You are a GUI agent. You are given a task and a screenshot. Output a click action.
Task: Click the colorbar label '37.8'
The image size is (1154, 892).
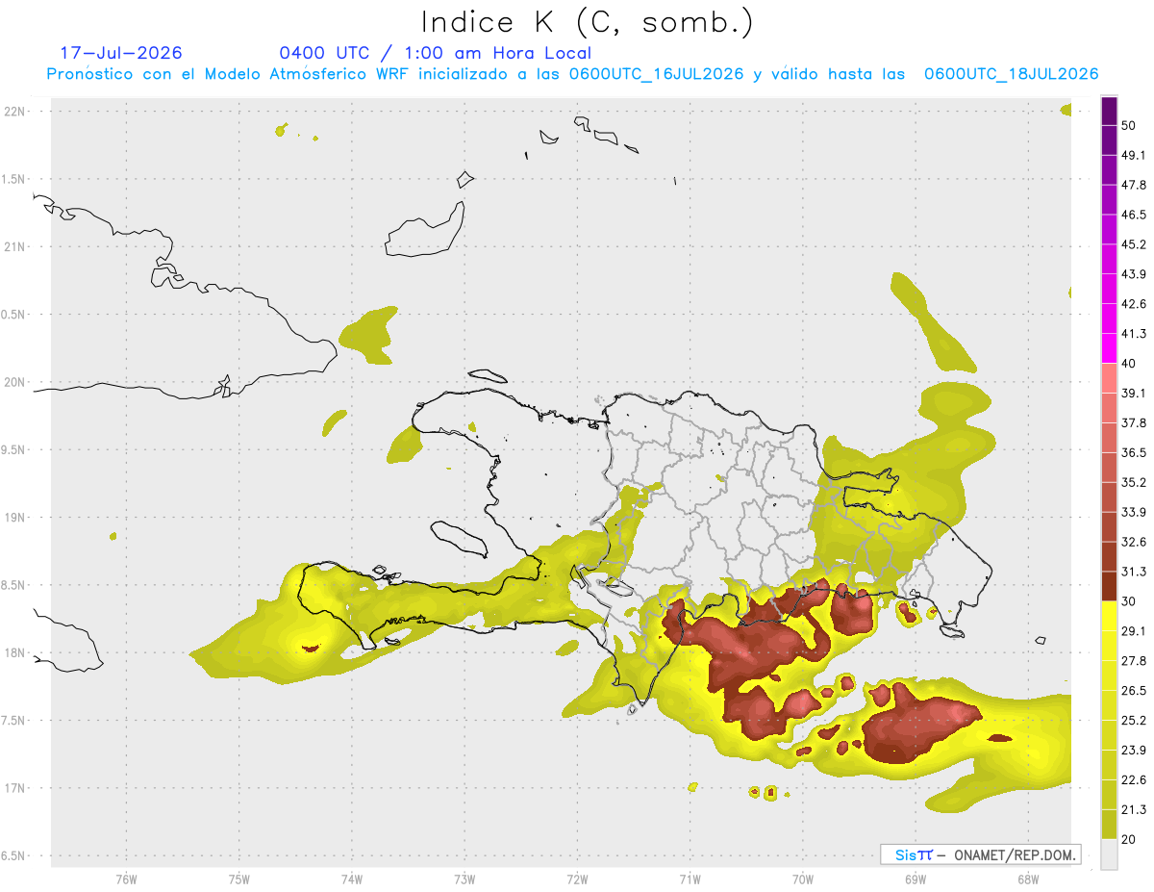click(x=1134, y=423)
